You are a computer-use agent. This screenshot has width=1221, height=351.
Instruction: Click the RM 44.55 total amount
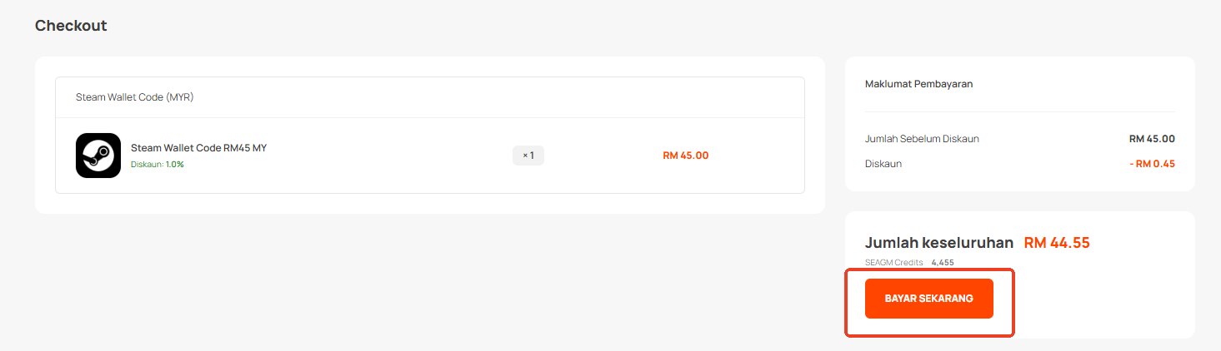pyautogui.click(x=1057, y=243)
